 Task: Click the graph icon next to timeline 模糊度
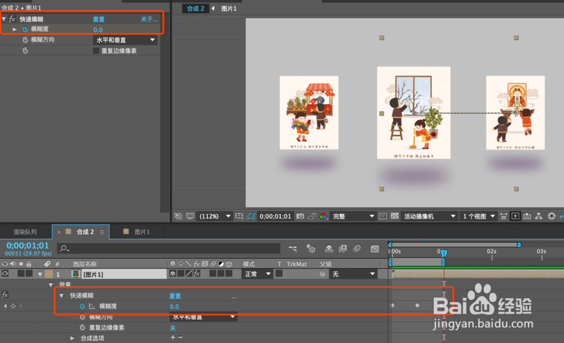92,306
